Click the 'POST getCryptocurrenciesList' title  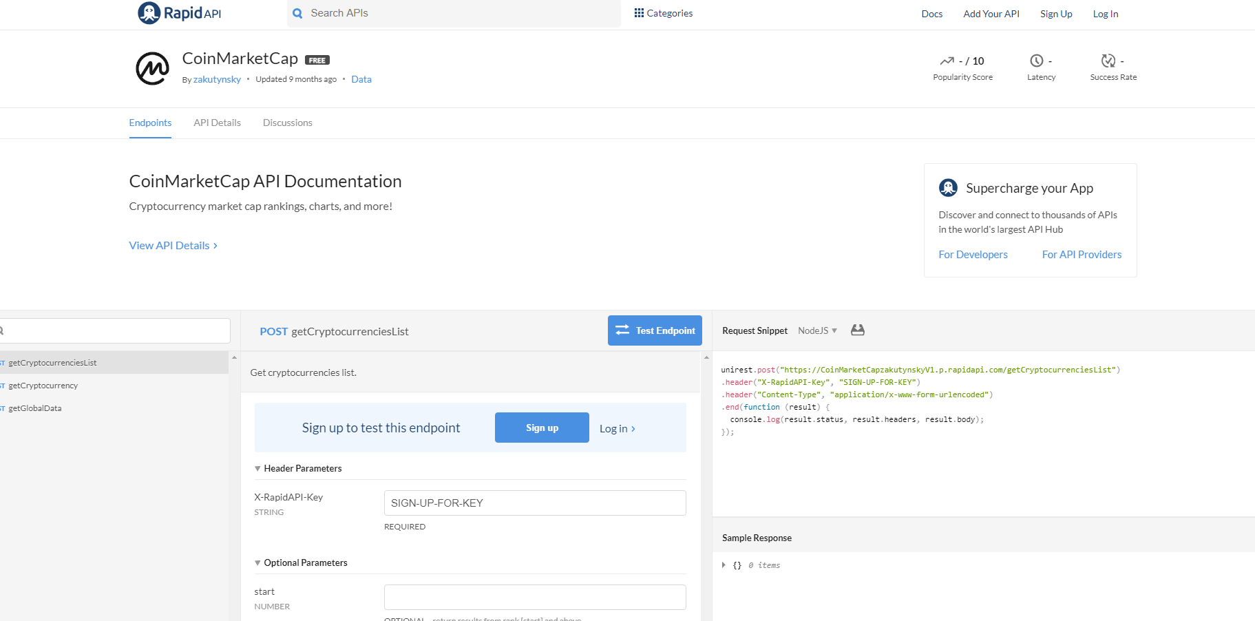[x=334, y=331]
